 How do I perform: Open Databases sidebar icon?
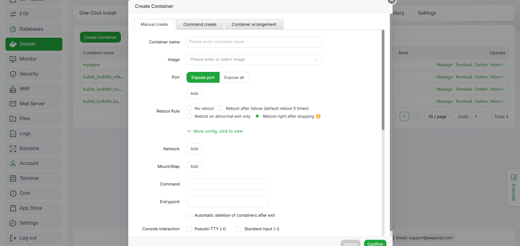[x=13, y=29]
